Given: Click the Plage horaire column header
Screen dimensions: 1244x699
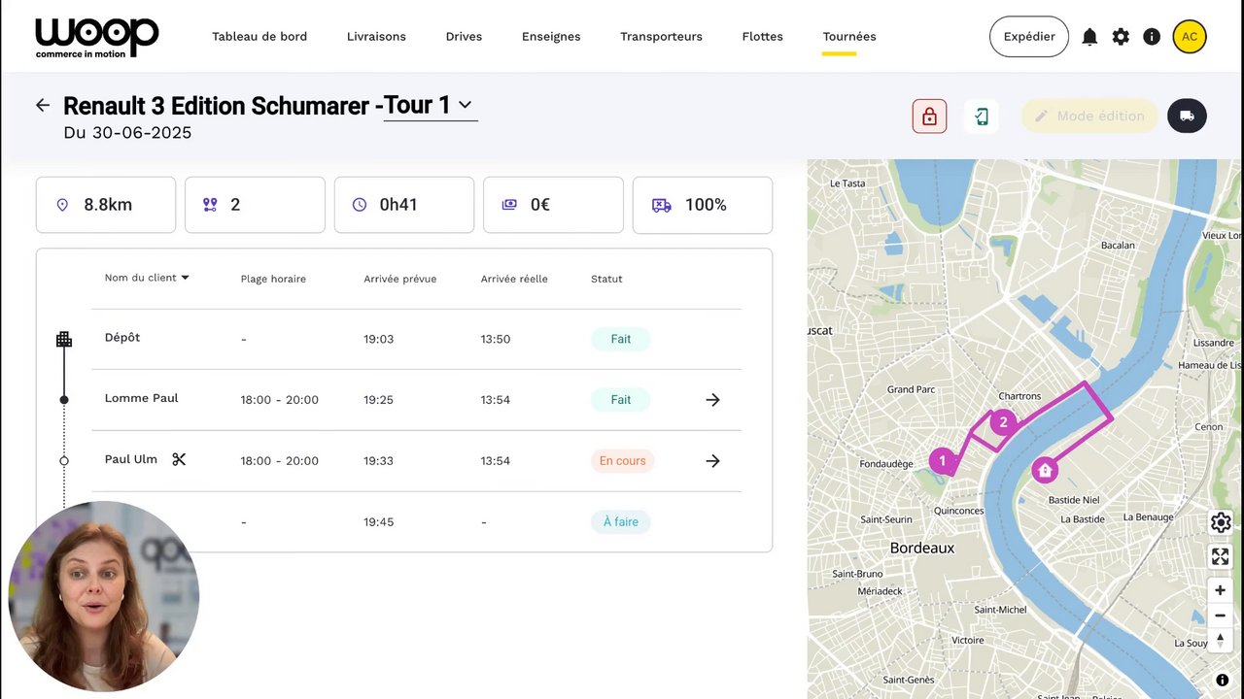Looking at the screenshot, I should [273, 279].
